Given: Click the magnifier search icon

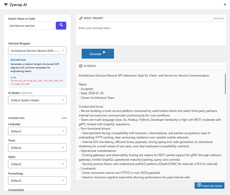Looking at the screenshot, I should [x=61, y=26].
